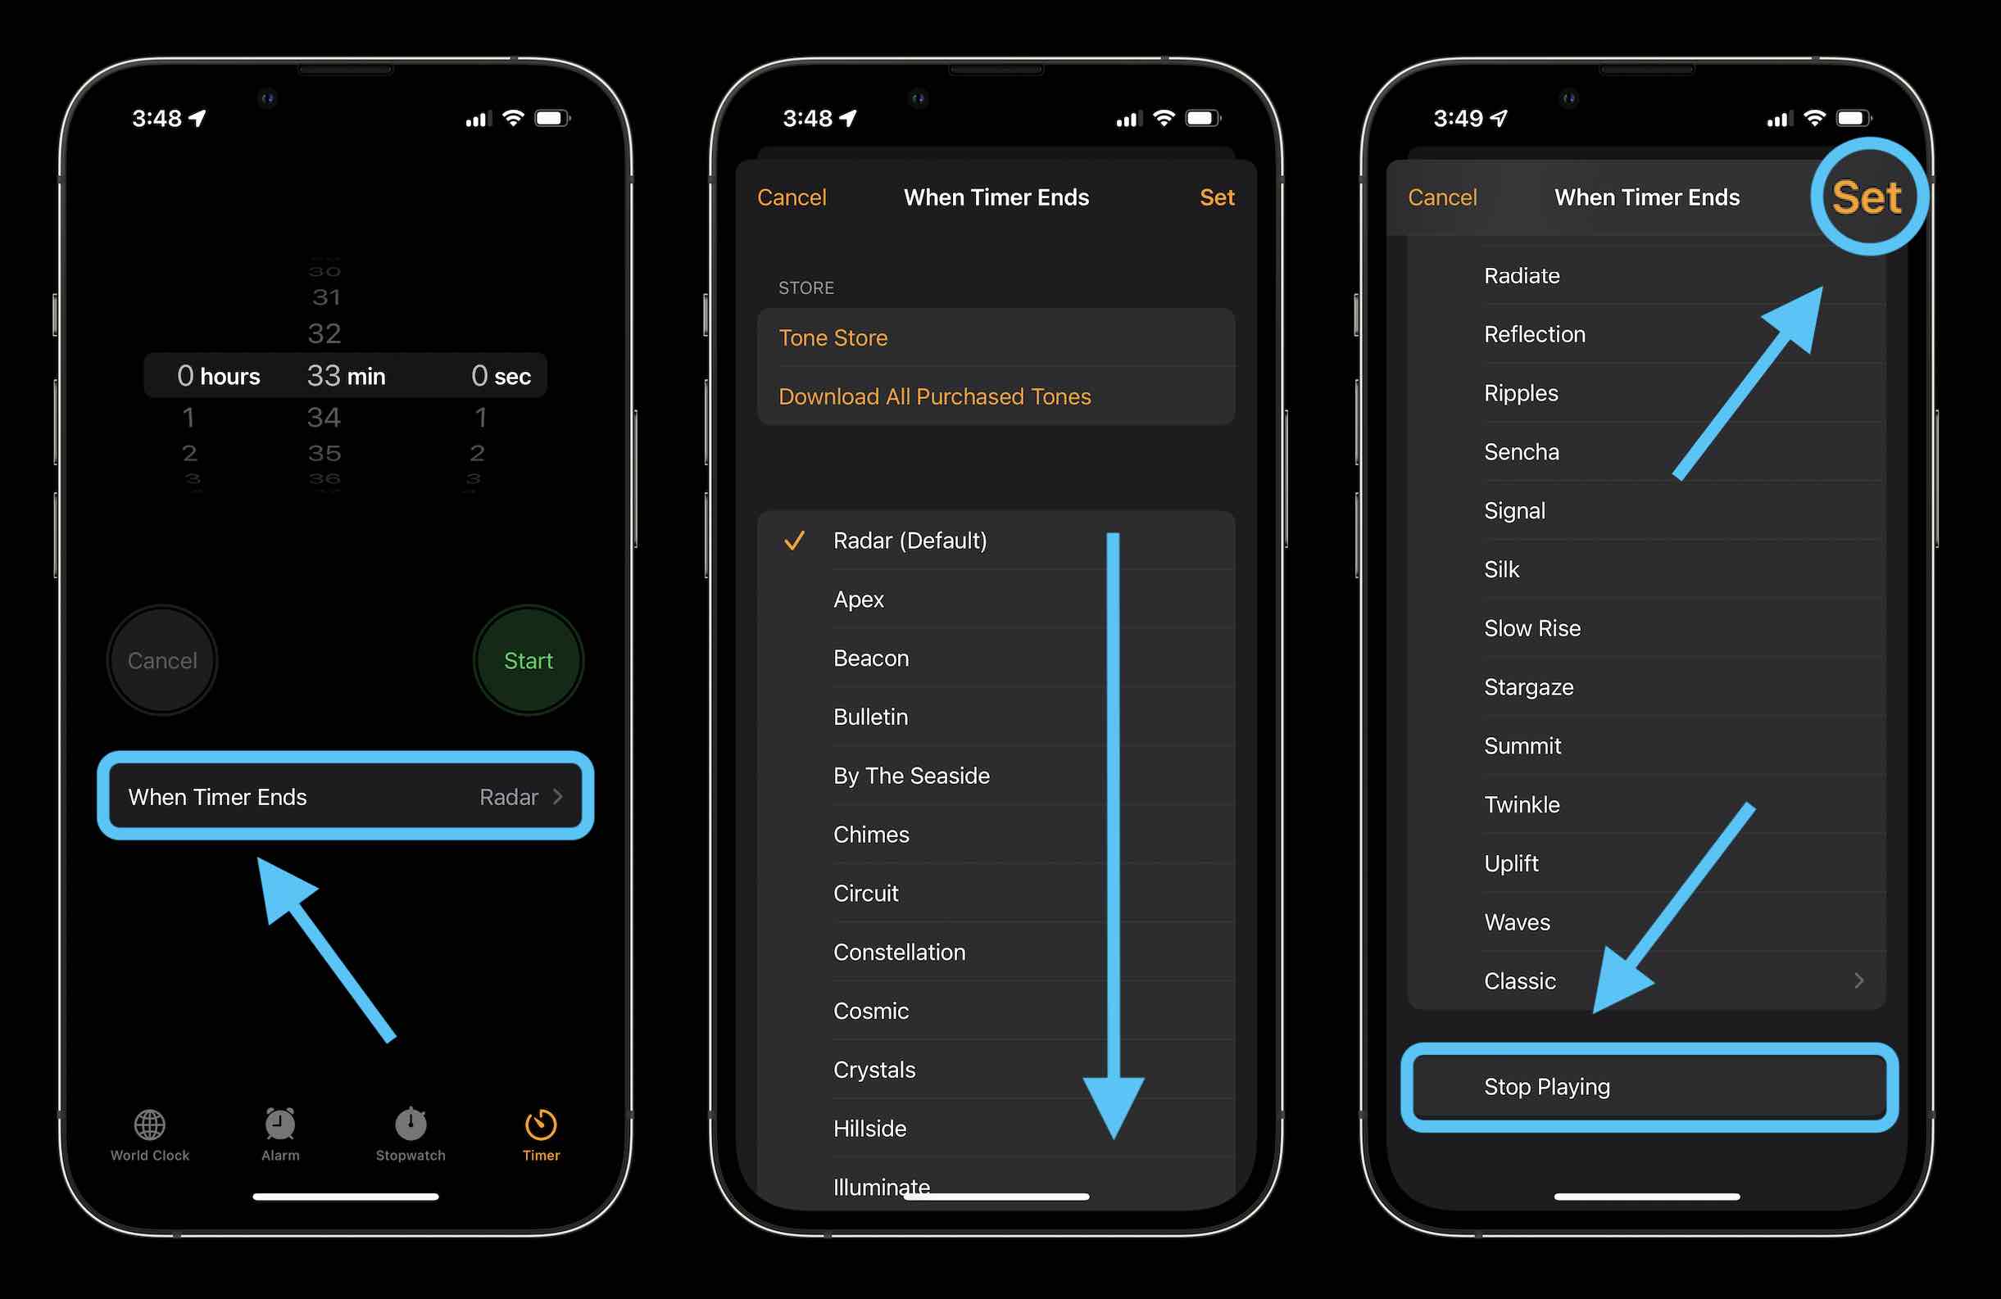Viewport: 2001px width, 1299px height.
Task: Open the Tone Store link
Action: click(833, 337)
